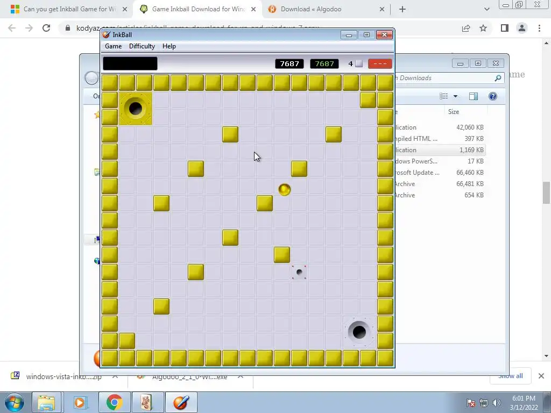The height and width of the screenshot is (413, 551).
Task: Open the Difficulty menu in InkBall
Action: click(x=142, y=46)
